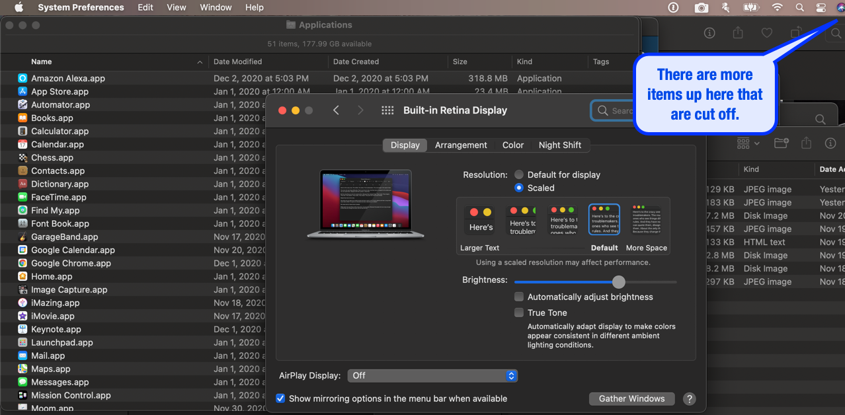Screen dimensions: 845x415
Task: Click the info icon left of the heart toolbar
Action: (709, 33)
